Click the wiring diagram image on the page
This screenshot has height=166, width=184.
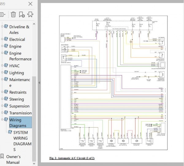point(113,83)
